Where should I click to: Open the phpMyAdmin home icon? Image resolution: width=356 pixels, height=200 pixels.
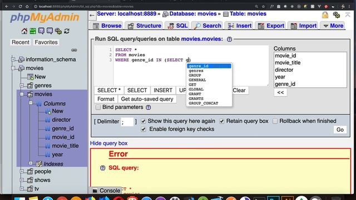(x=24, y=31)
